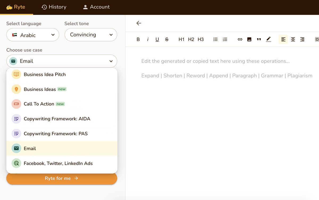Open the History tab
The width and height of the screenshot is (319, 200).
[54, 7]
